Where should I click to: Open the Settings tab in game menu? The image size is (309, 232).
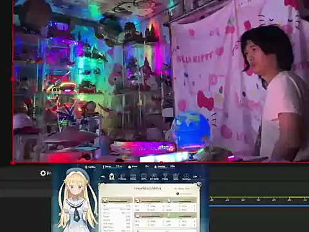click(x=186, y=177)
